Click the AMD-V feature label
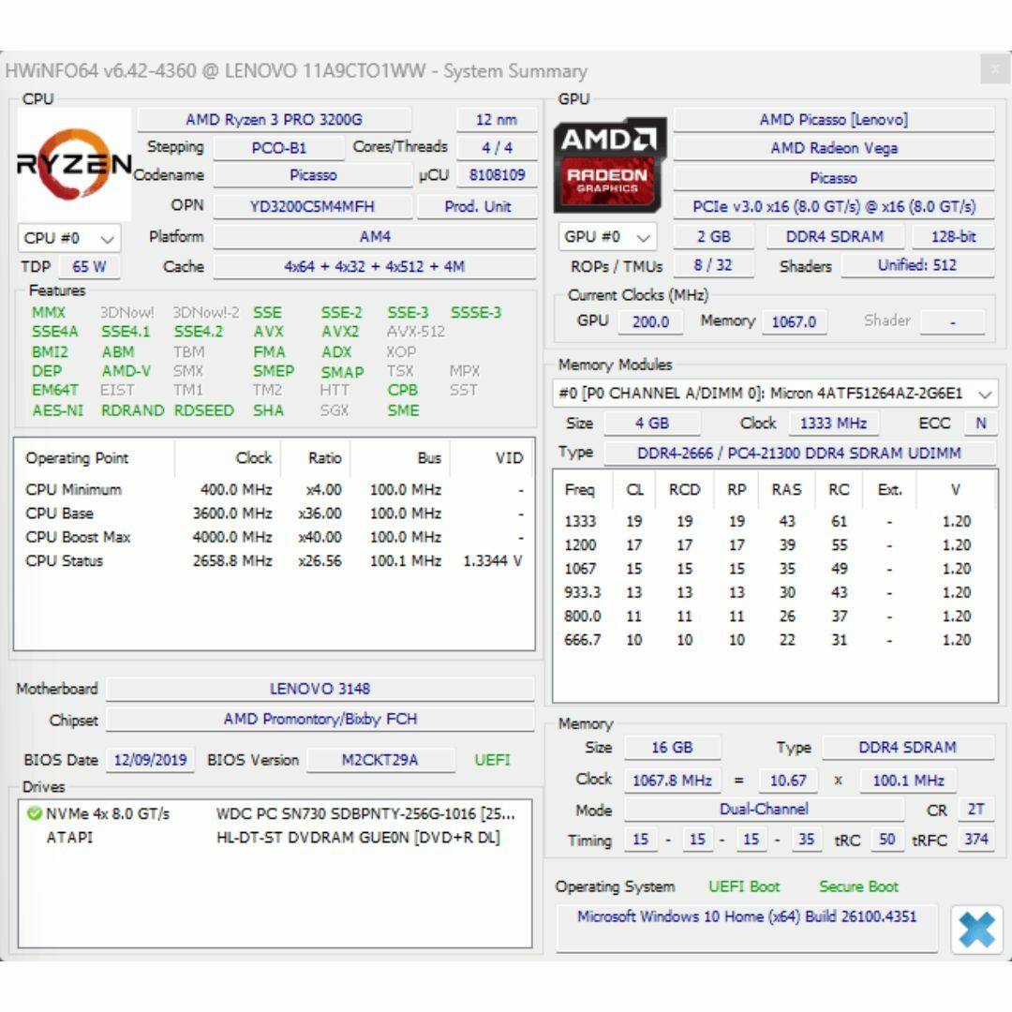The image size is (1012, 1012). pyautogui.click(x=126, y=371)
